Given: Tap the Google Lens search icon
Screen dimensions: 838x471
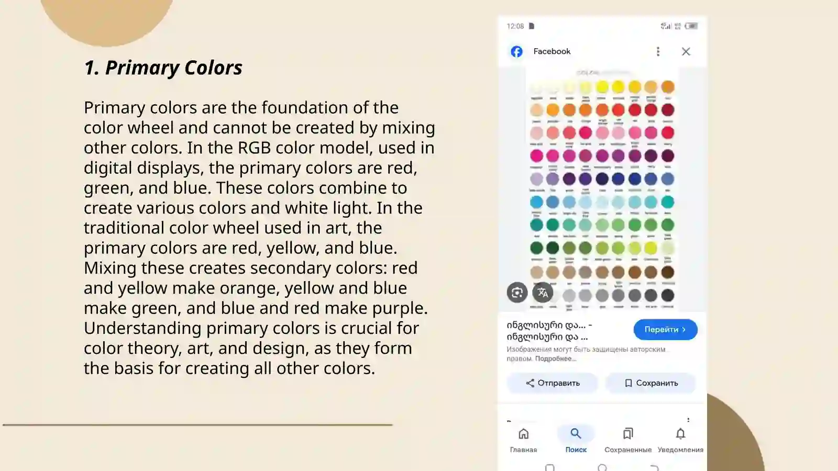Looking at the screenshot, I should [x=517, y=292].
